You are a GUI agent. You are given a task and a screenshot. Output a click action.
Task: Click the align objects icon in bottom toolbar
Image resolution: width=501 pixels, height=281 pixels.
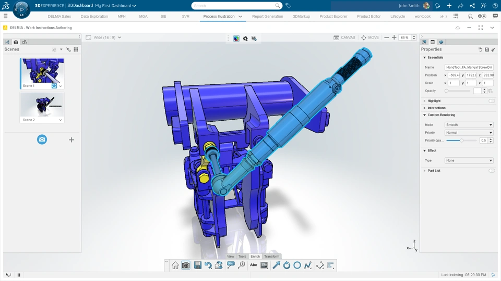tap(330, 265)
